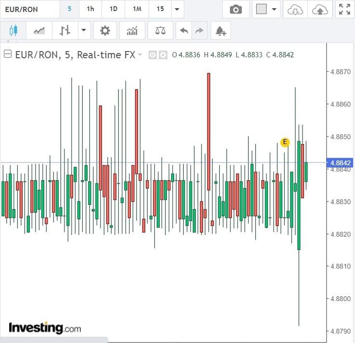Open the chart style dropdown arrow

84,31
